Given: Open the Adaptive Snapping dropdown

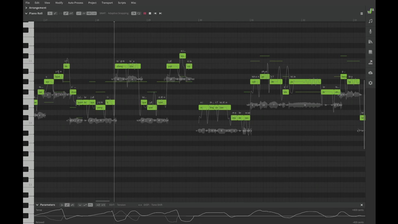Looking at the screenshot, I should 118,13.
